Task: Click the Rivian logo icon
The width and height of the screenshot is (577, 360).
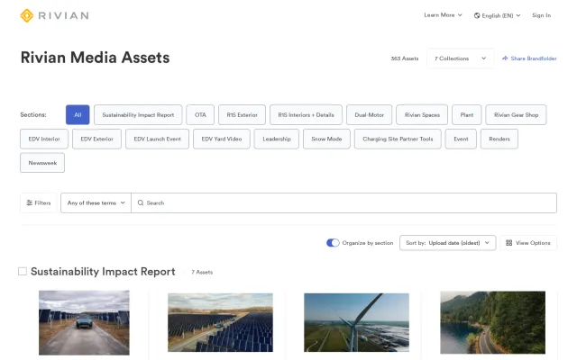Action: click(27, 15)
